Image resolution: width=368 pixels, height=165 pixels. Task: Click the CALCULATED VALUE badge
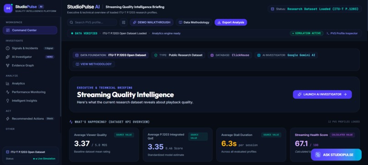[342, 135]
